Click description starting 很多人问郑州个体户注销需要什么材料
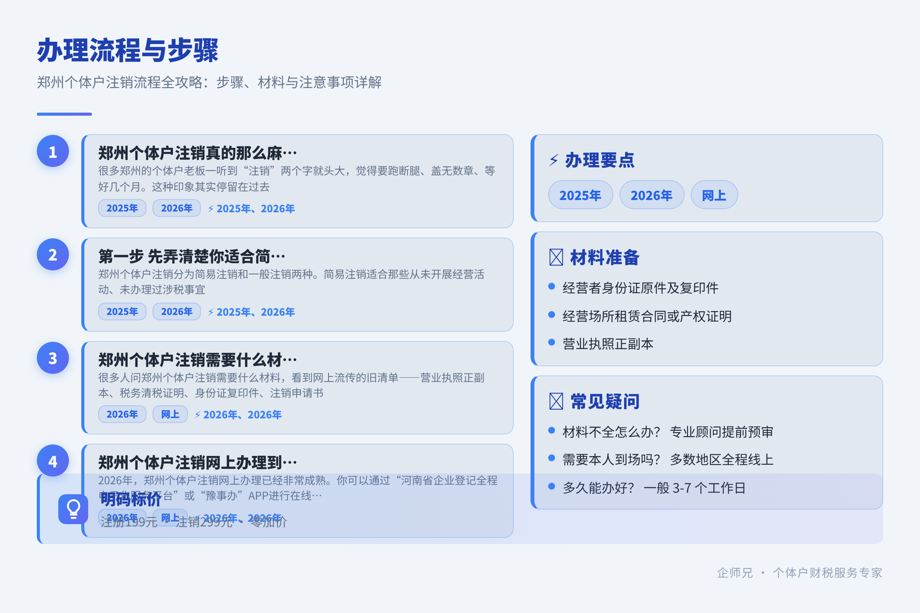 (291, 385)
